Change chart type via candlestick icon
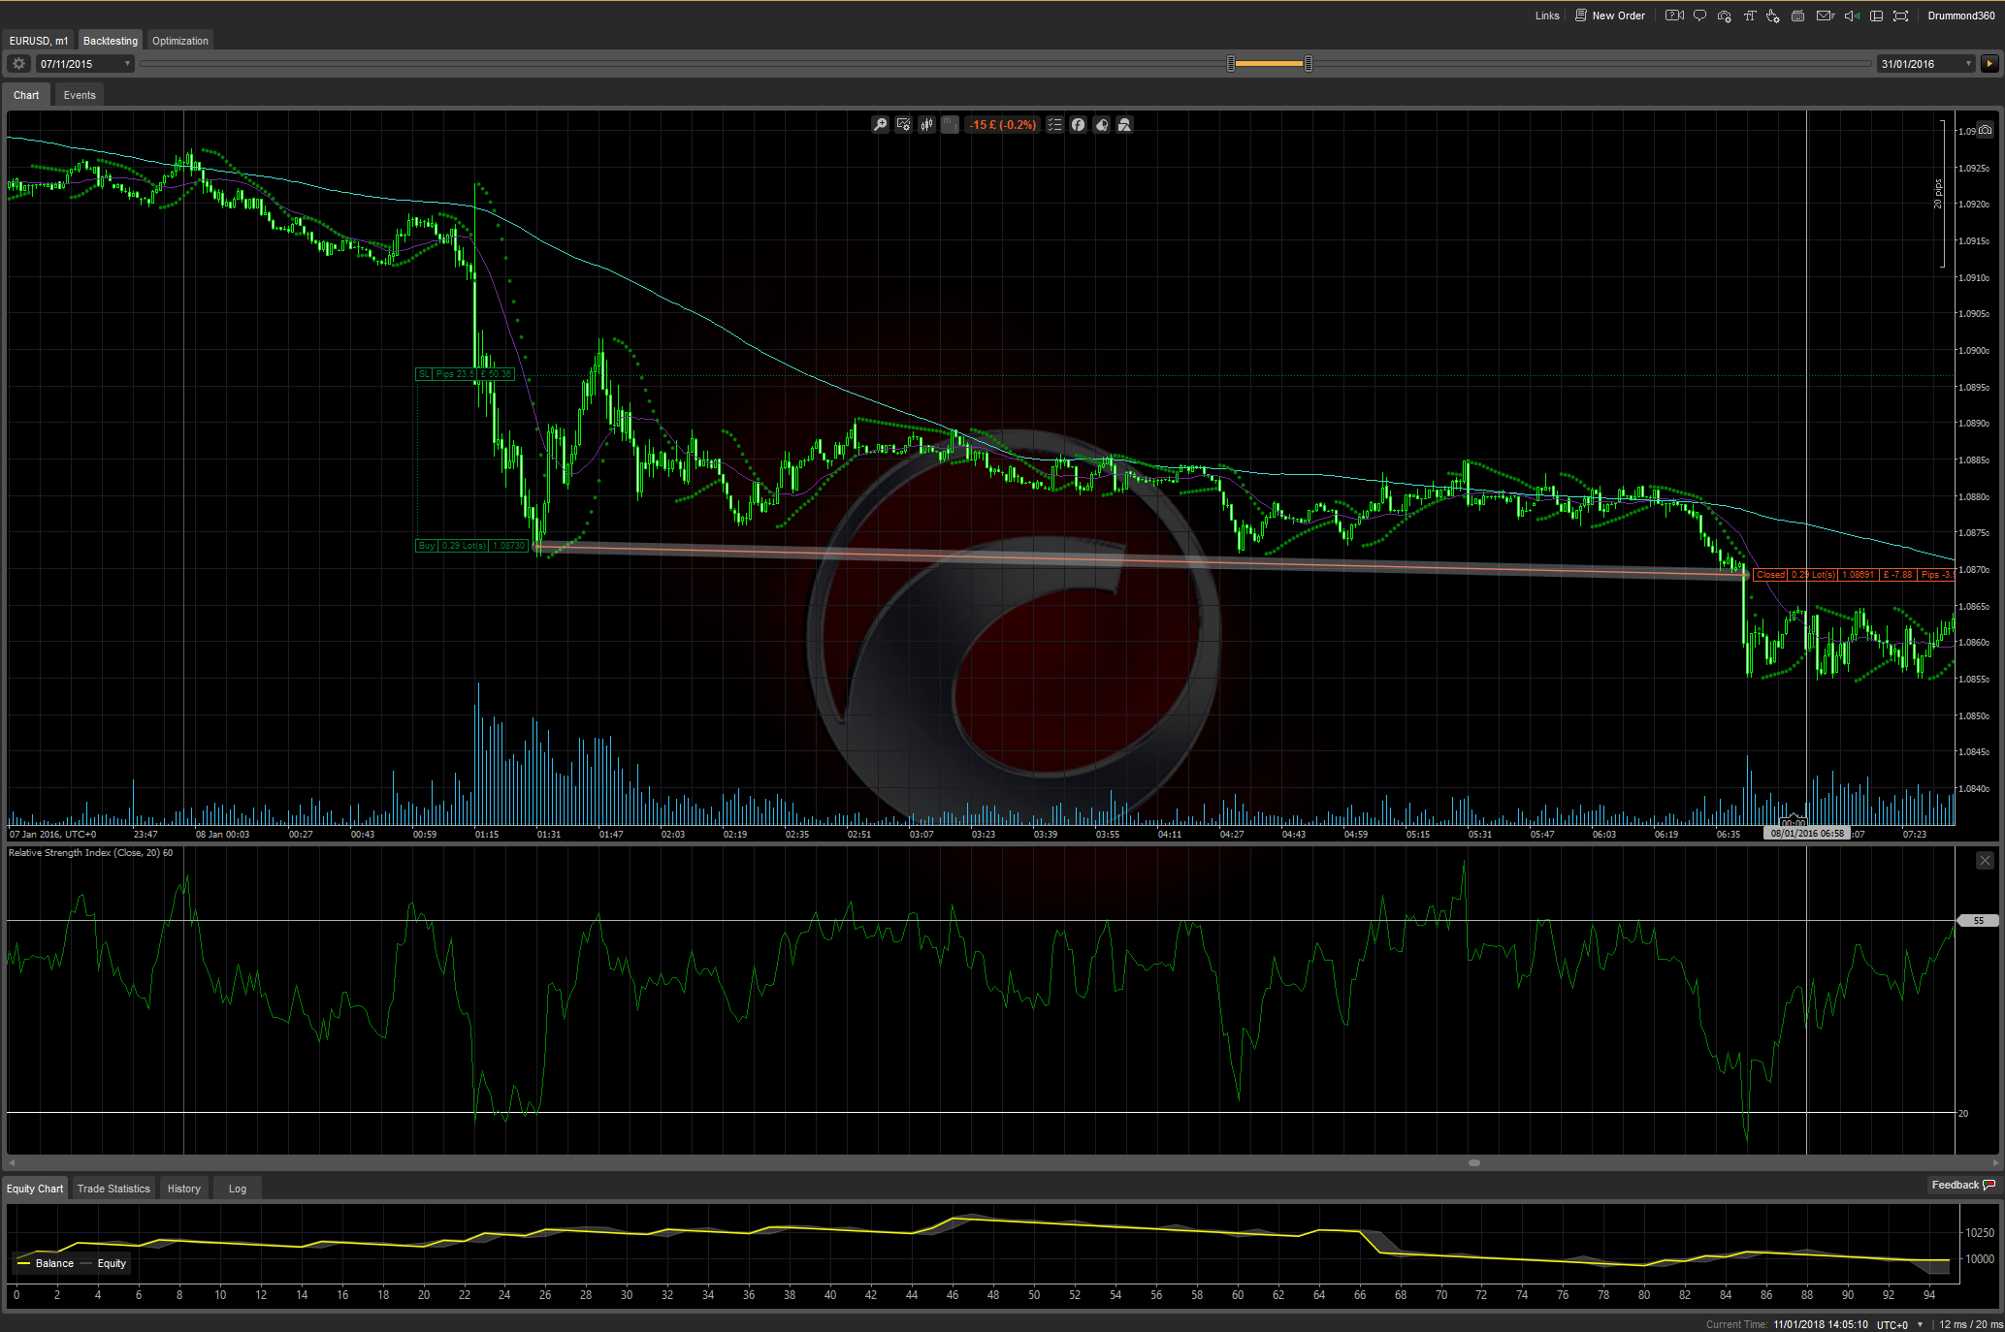The width and height of the screenshot is (2005, 1332). coord(926,125)
